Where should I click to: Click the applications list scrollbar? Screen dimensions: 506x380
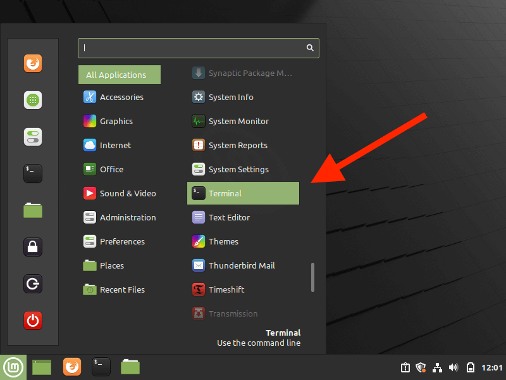tap(312, 277)
